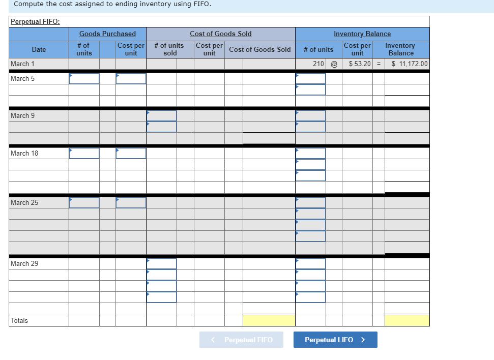Click the first March 5 inventory balance units field
Viewport: 494px width, 360px height.
click(310, 79)
